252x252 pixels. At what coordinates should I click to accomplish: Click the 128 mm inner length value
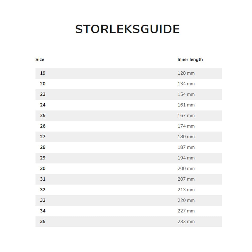coord(186,73)
